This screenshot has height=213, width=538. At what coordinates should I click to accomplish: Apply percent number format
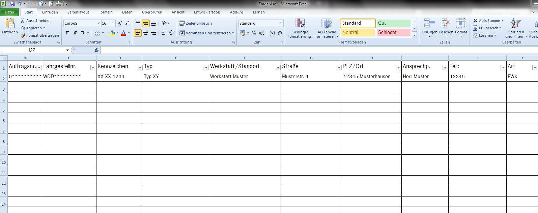pyautogui.click(x=254, y=33)
